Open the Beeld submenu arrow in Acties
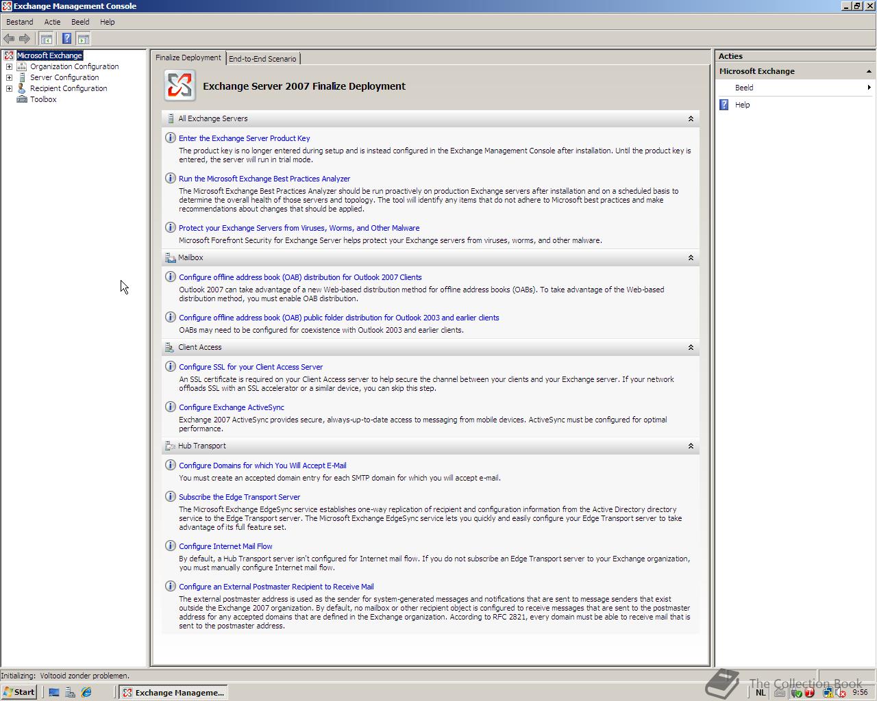The height and width of the screenshot is (701, 877). 869,88
